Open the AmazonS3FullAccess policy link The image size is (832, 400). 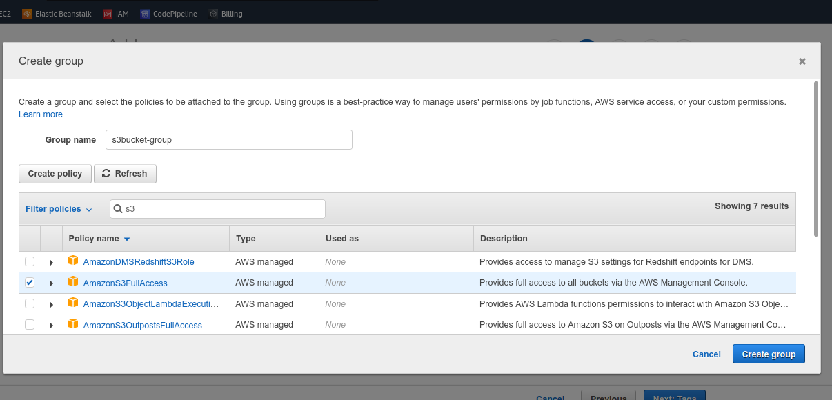pos(126,283)
